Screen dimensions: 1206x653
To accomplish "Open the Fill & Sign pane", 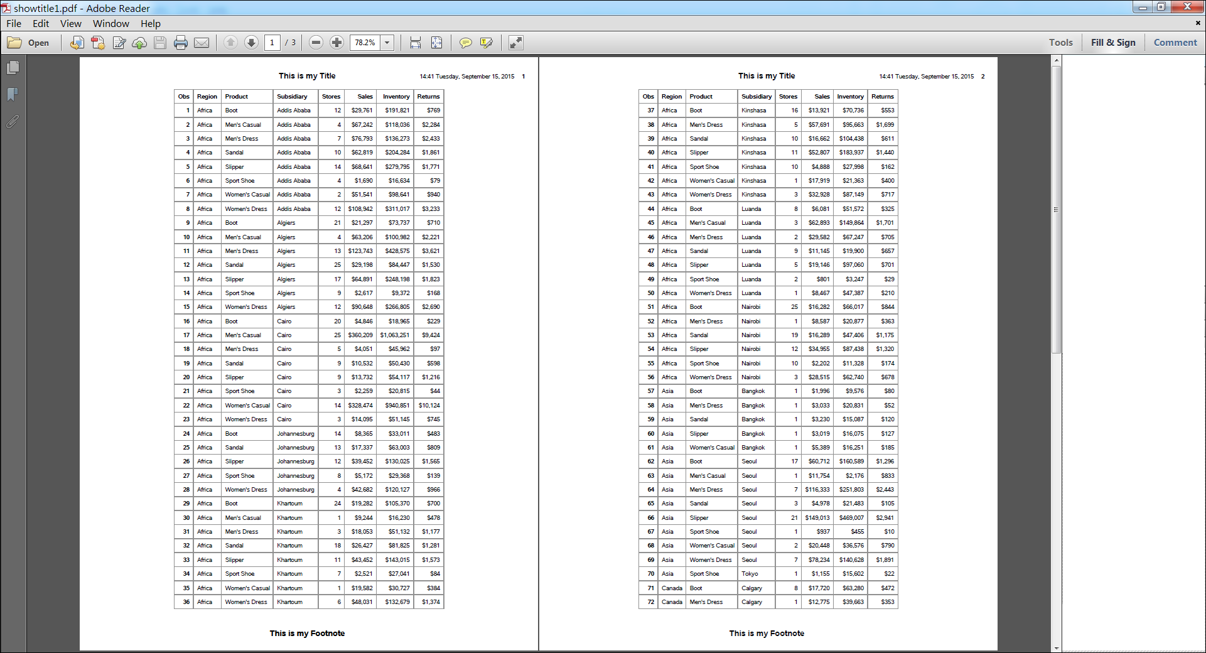I will [1113, 43].
